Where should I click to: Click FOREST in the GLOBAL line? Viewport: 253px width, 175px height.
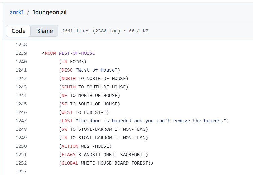click(140, 163)
